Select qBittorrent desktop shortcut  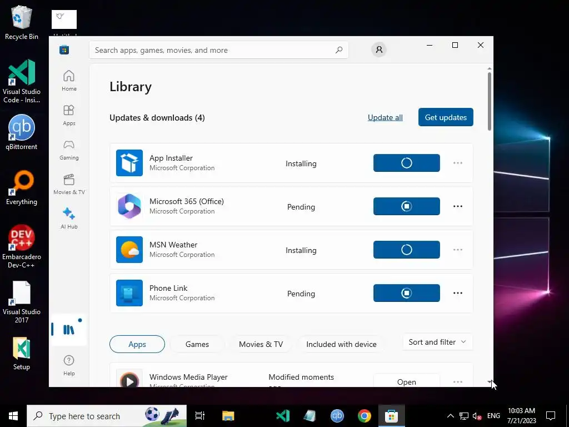click(22, 132)
